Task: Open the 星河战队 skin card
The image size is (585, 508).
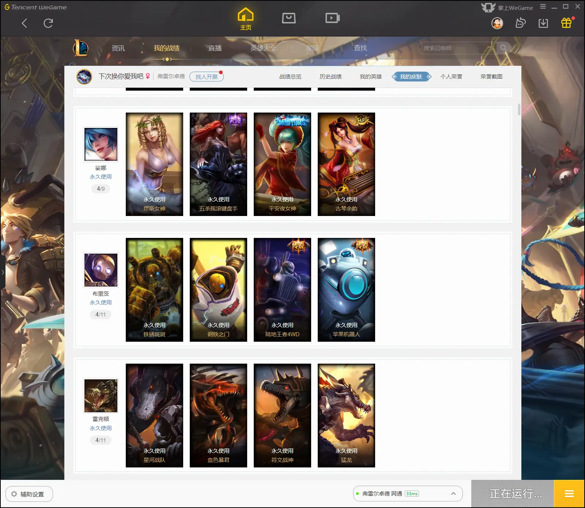Action: [154, 416]
